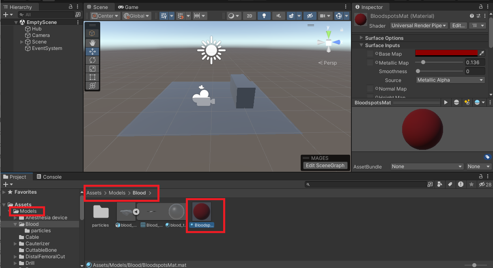Click the eyedropper next to Base Map
This screenshot has width=493, height=268.
click(x=482, y=53)
